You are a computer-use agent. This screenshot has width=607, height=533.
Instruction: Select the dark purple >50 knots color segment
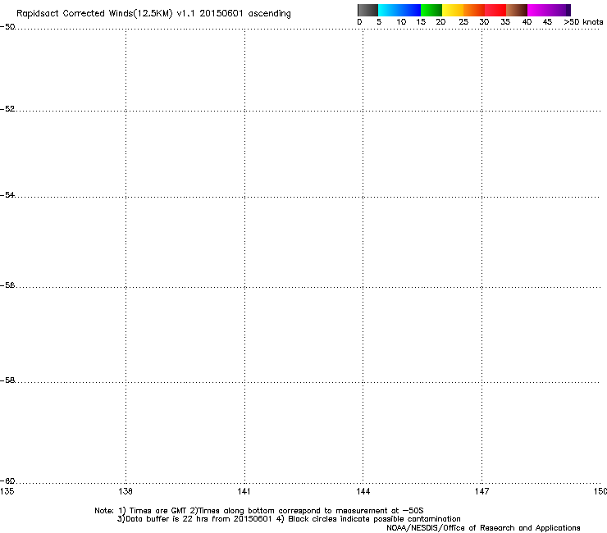tap(568, 10)
